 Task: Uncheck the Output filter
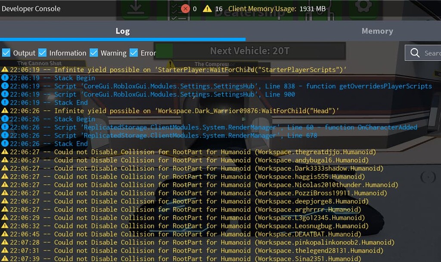[x=6, y=52]
